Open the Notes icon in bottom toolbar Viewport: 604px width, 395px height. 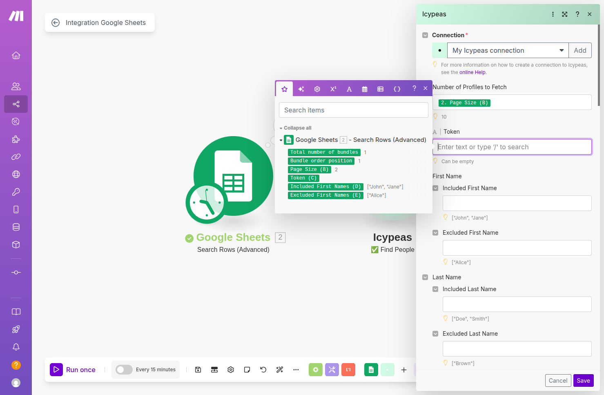[x=247, y=370]
